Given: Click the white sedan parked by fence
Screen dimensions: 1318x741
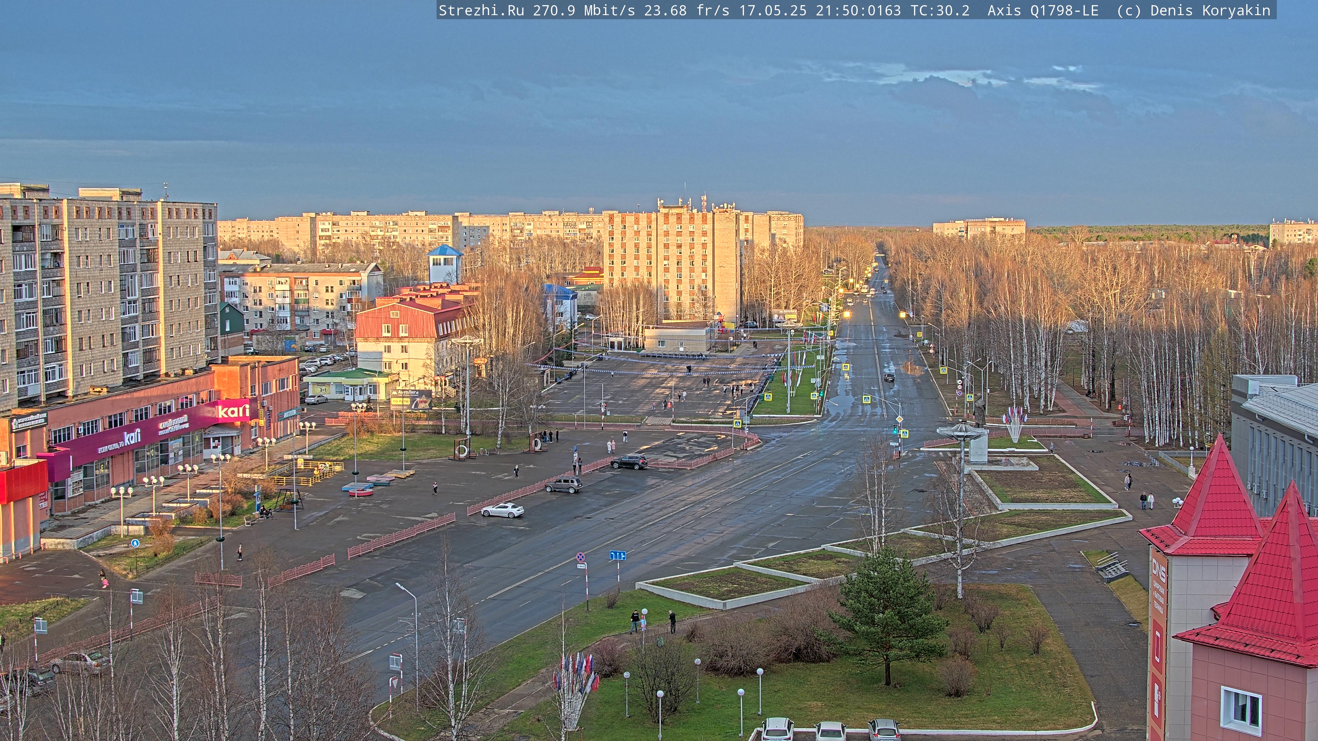Looking at the screenshot, I should [502, 510].
